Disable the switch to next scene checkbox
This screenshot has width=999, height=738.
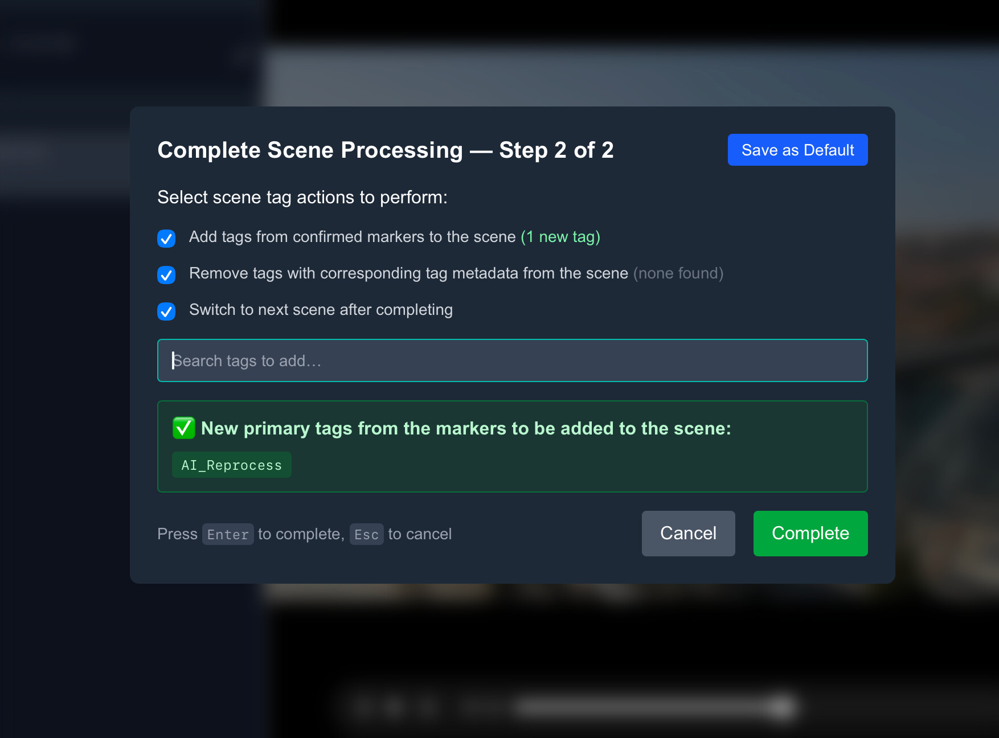166,311
